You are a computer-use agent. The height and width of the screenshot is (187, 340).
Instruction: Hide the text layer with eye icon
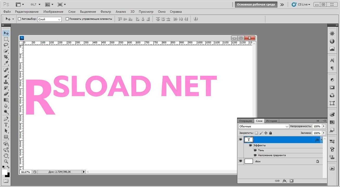tap(240, 139)
